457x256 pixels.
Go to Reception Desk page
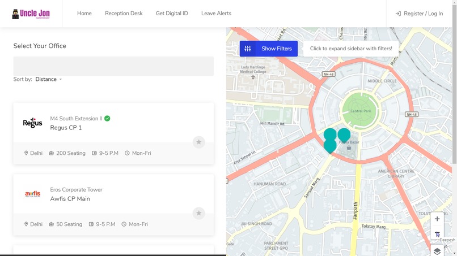click(124, 14)
